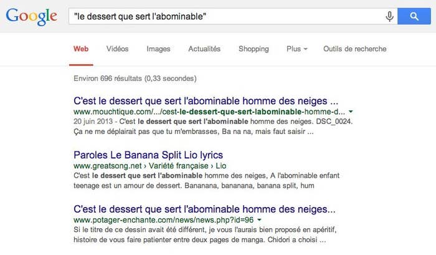Open the Actualités tab

(204, 49)
